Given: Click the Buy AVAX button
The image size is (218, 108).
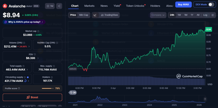Looking at the screenshot, I should click(x=183, y=4).
